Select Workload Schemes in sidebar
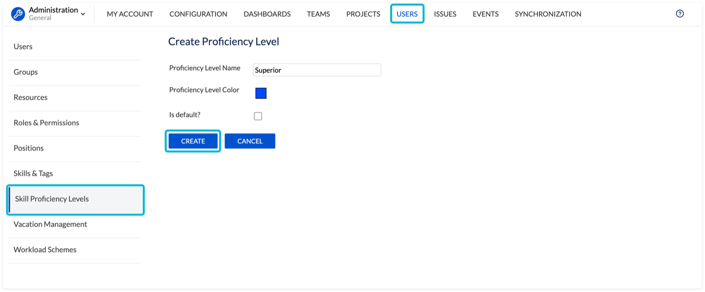 point(45,250)
